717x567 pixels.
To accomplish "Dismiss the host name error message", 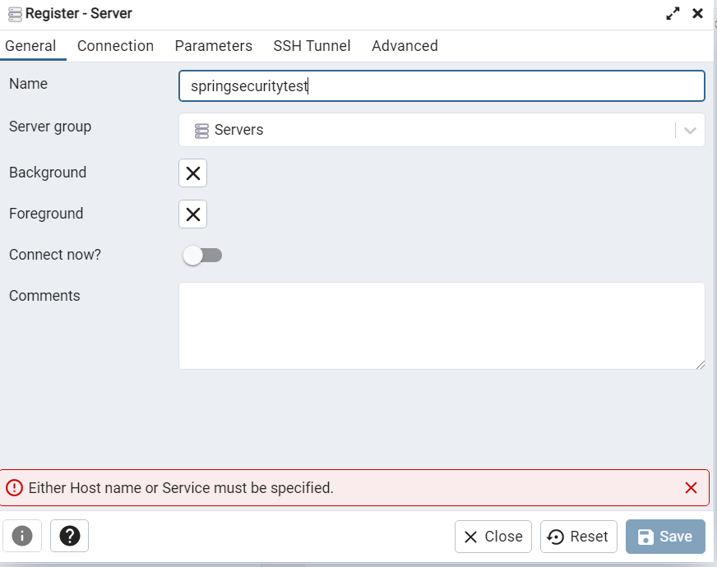I will (x=691, y=488).
